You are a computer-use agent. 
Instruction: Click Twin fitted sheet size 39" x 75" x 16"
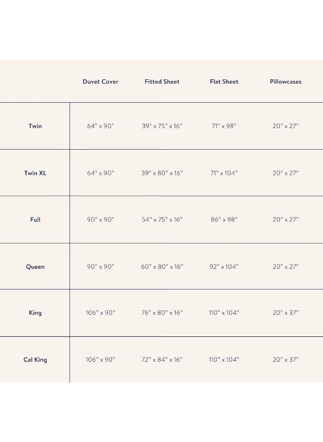162,126
